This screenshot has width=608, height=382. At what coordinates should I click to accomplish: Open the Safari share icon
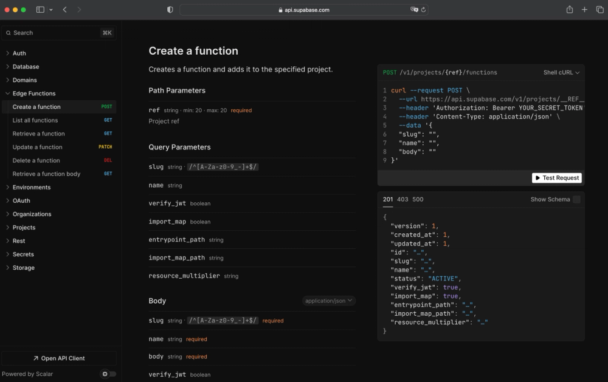tap(570, 10)
